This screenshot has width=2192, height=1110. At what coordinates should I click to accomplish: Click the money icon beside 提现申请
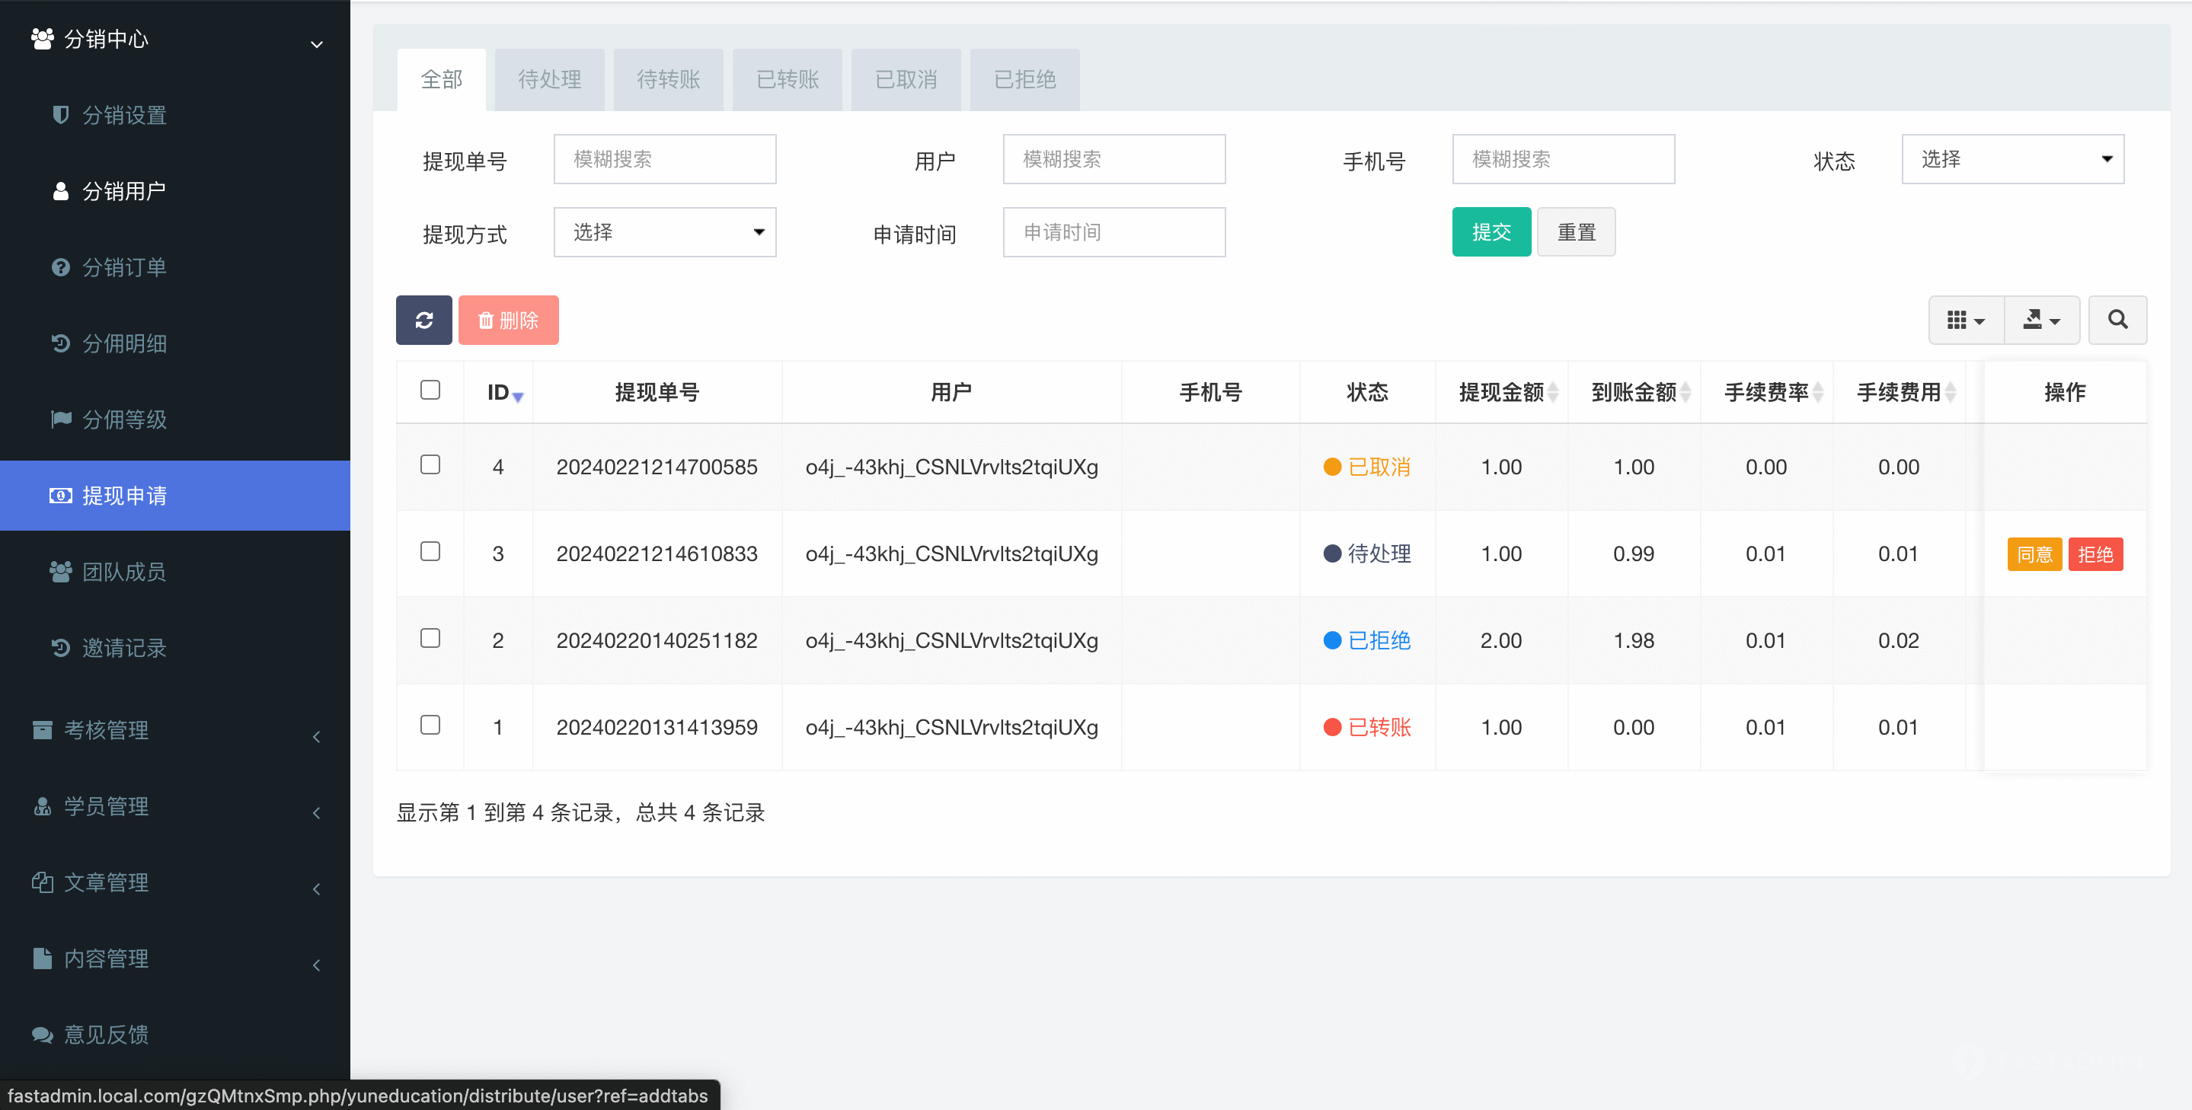(60, 496)
